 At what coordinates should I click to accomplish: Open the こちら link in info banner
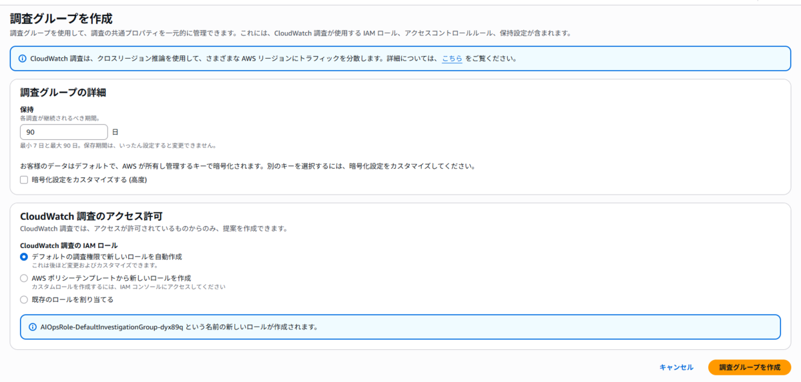click(452, 59)
